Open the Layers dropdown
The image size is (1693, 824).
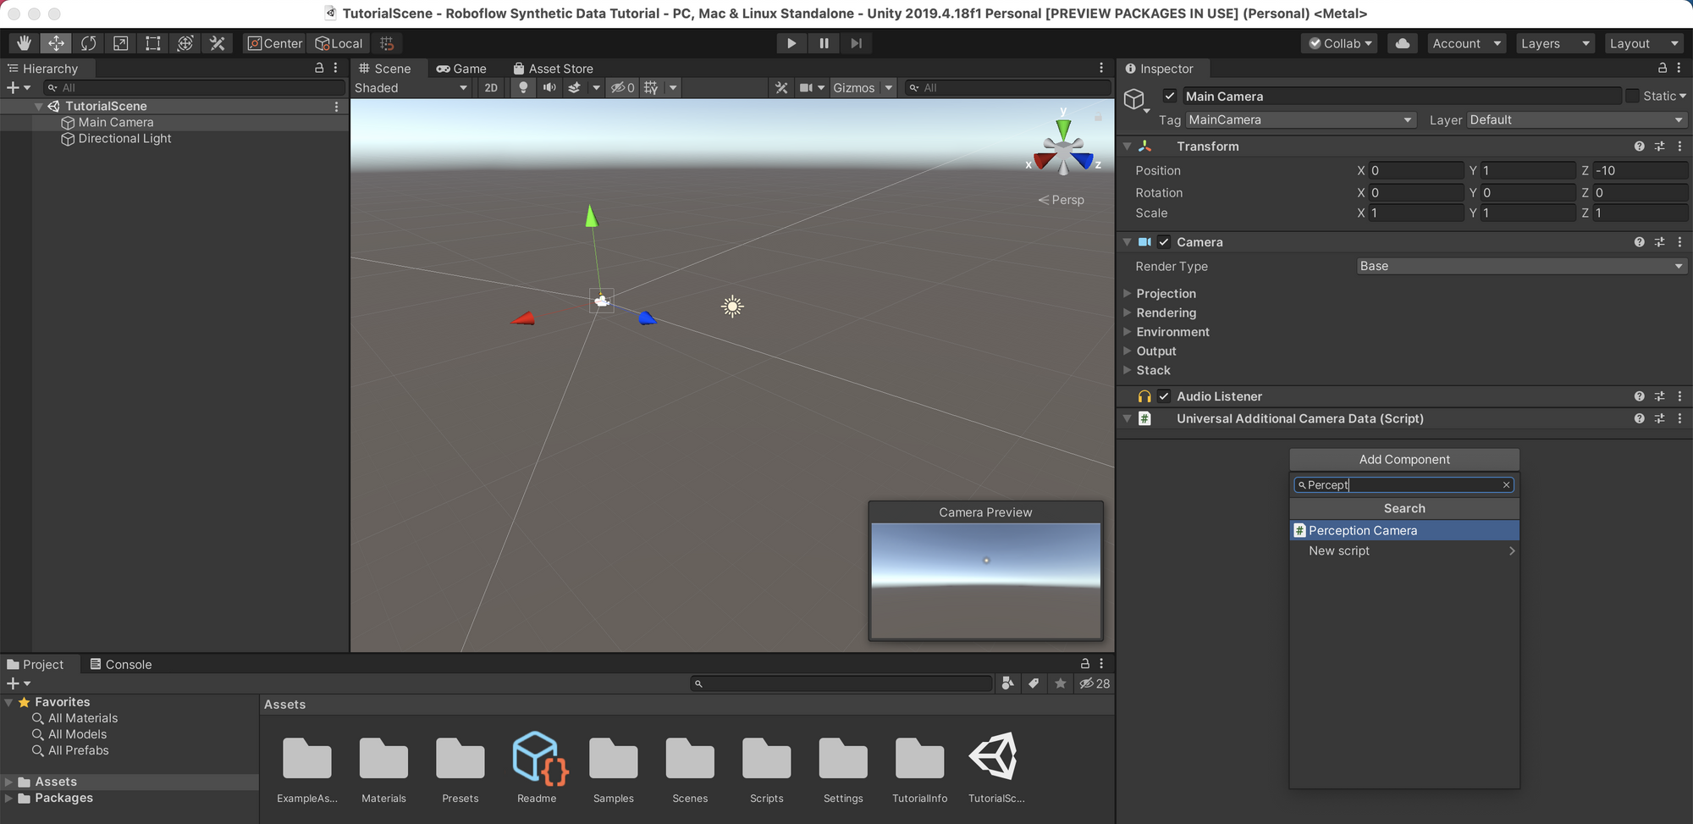coord(1555,43)
